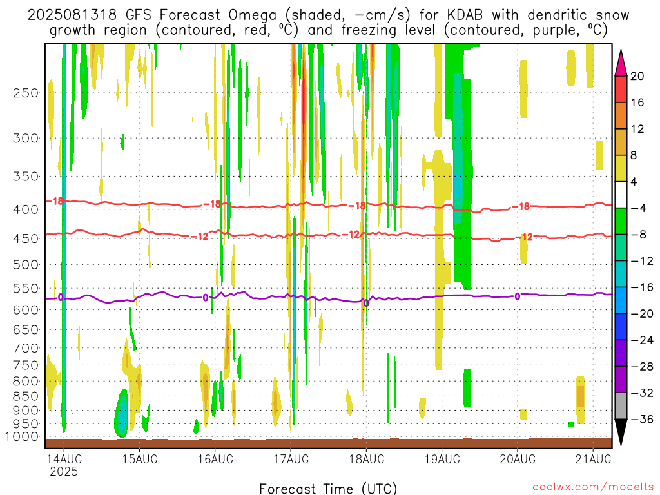Click the 2025 year label
Screen dimensions: 660x495
click(64, 471)
